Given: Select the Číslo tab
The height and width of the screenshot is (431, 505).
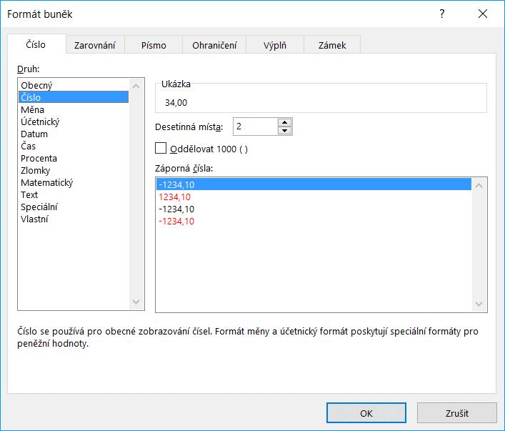Looking at the screenshot, I should [x=36, y=44].
